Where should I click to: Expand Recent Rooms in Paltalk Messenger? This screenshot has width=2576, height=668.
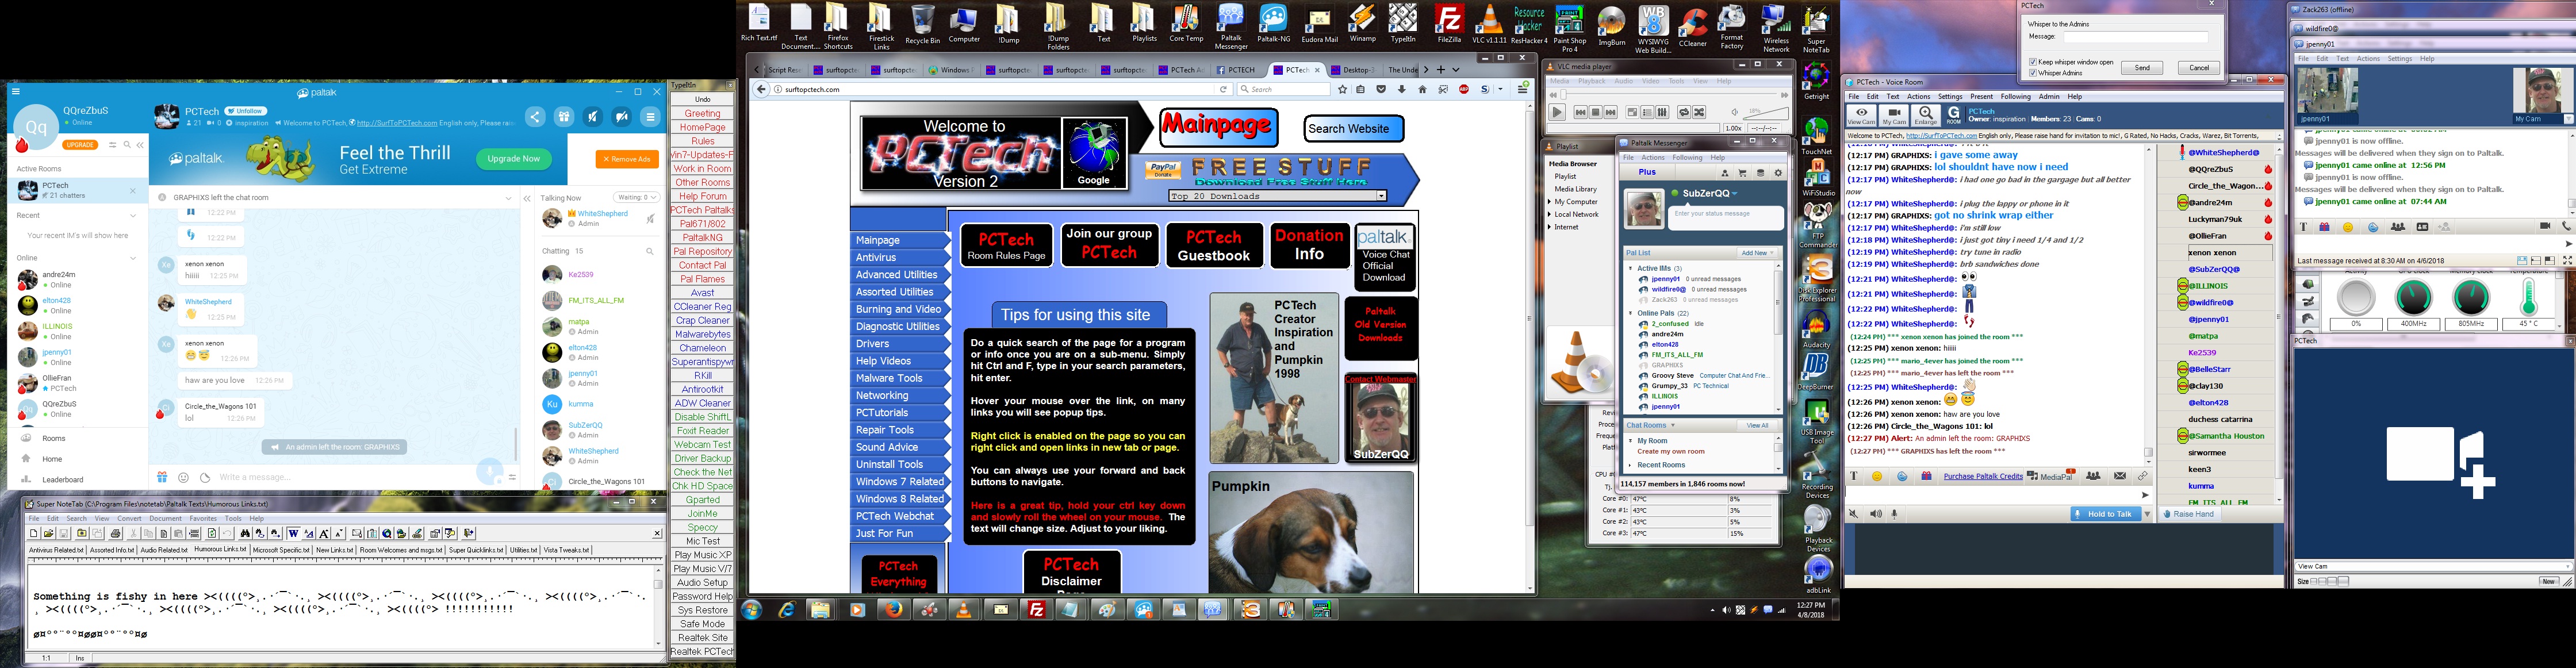point(1630,465)
